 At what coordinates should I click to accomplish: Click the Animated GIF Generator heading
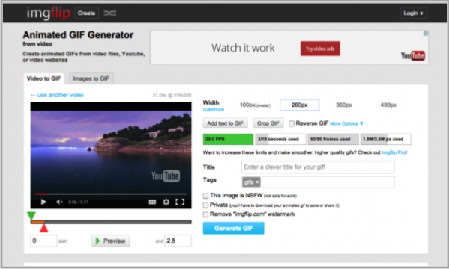coord(78,35)
